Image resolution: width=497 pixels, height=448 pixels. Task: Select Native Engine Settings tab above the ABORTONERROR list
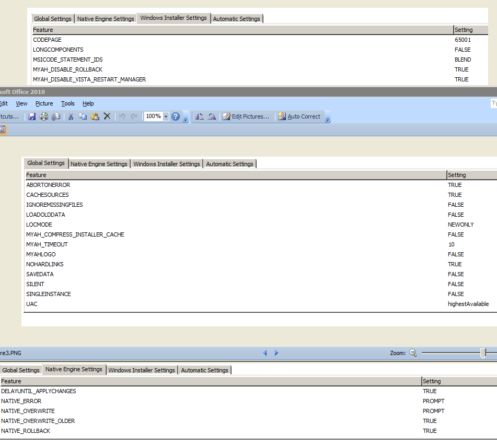[99, 164]
